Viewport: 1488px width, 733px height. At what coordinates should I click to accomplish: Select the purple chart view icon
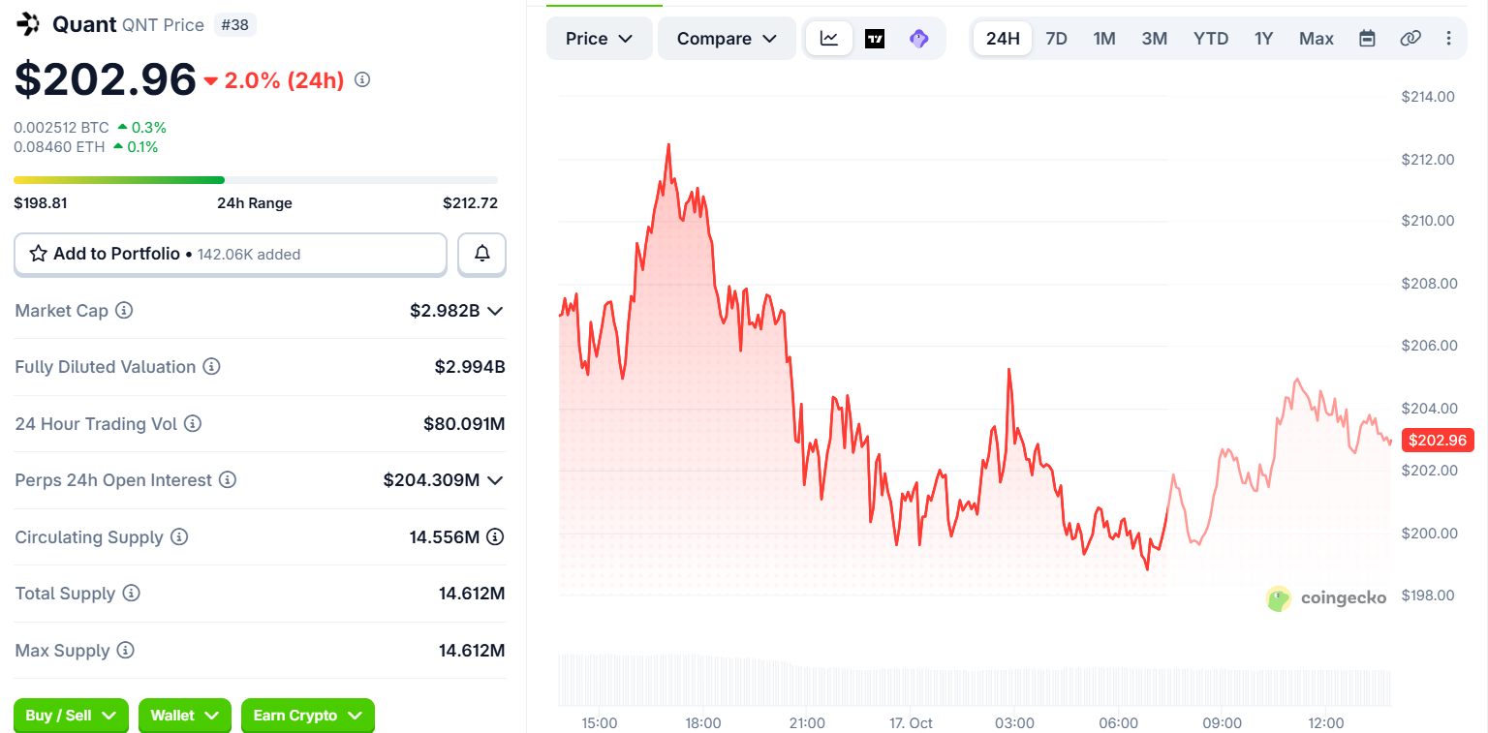pyautogui.click(x=919, y=39)
